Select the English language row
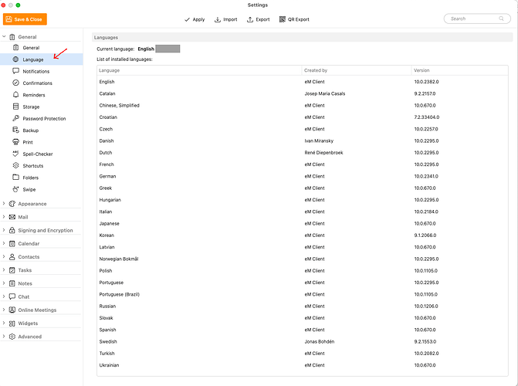Viewport: 518px width, 386px height. point(303,82)
